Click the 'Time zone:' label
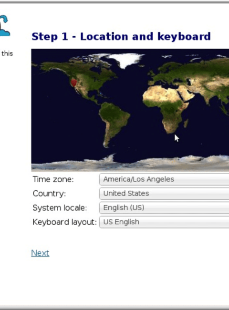The image size is (229, 310). point(53,179)
